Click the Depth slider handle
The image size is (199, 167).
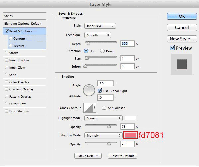pos(88,43)
